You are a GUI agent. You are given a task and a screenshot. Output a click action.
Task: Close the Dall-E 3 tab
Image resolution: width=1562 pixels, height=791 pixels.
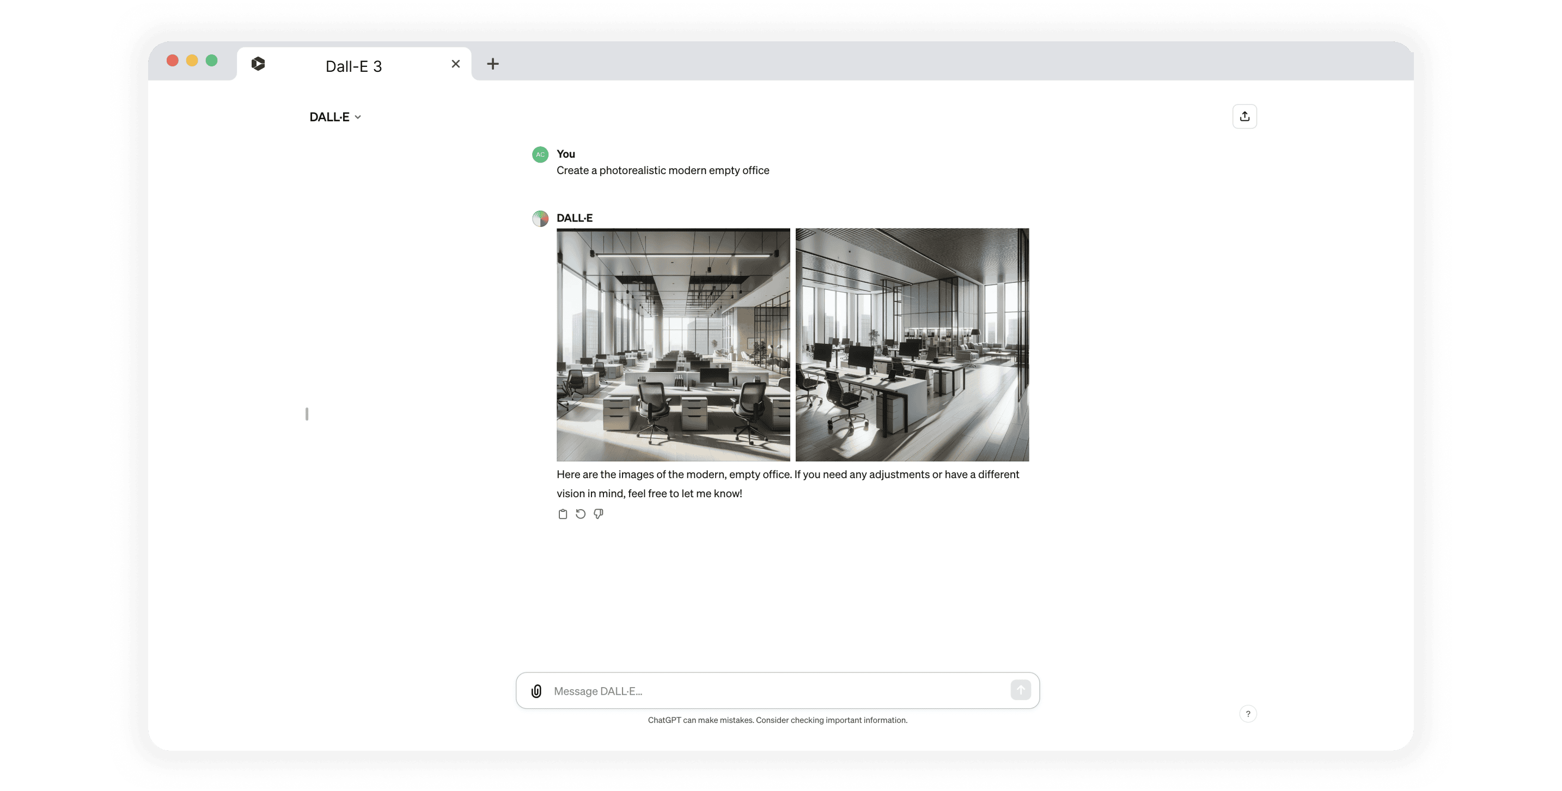click(x=456, y=64)
